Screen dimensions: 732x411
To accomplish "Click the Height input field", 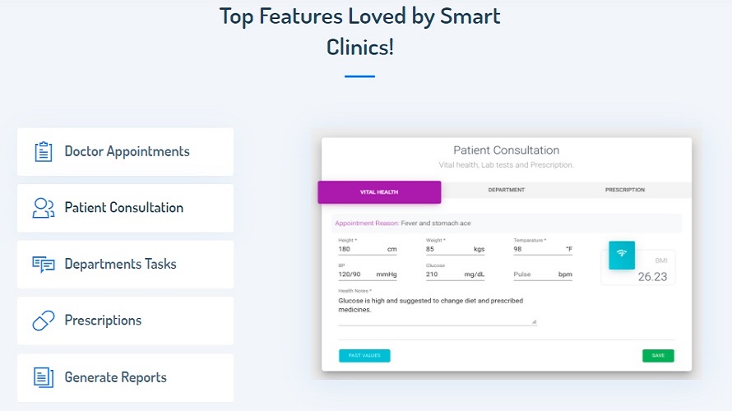I will click(x=360, y=249).
